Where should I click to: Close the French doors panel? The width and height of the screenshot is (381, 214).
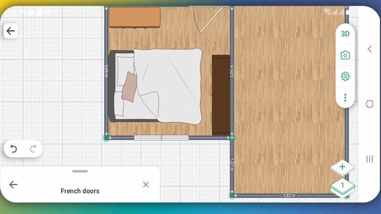[146, 185]
